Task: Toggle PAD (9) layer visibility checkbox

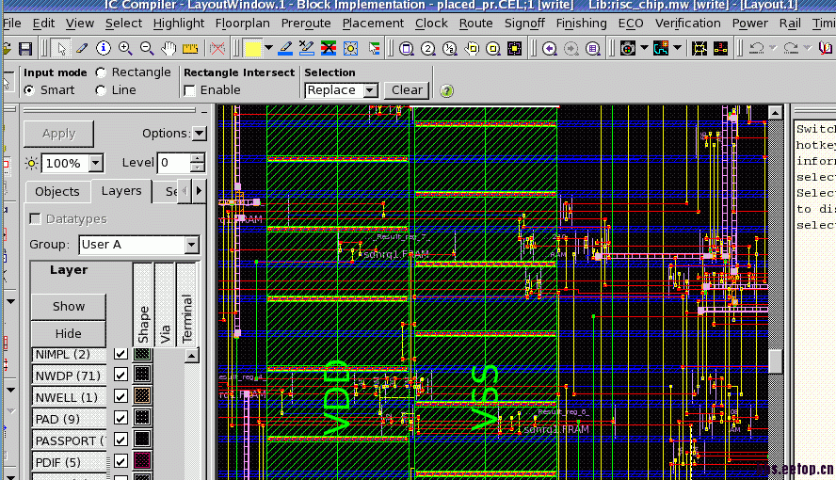Action: 121,418
